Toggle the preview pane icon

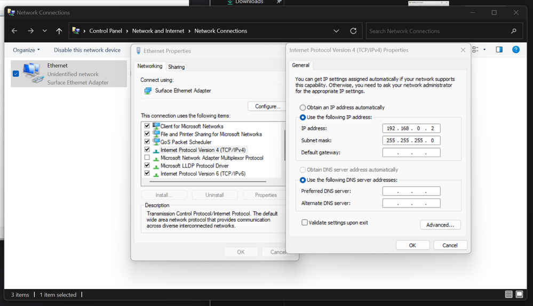click(499, 50)
